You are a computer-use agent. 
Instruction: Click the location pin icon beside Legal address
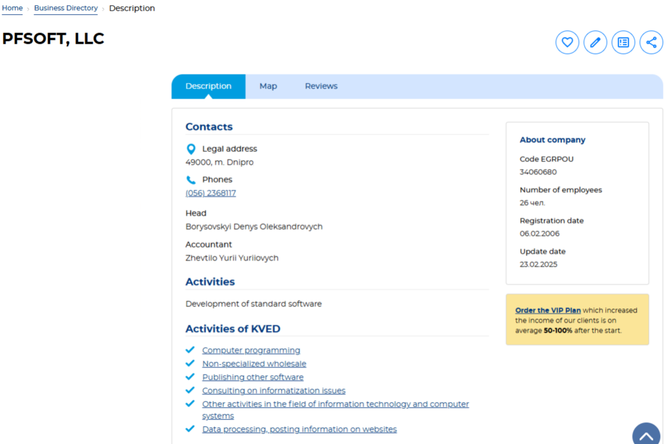191,149
